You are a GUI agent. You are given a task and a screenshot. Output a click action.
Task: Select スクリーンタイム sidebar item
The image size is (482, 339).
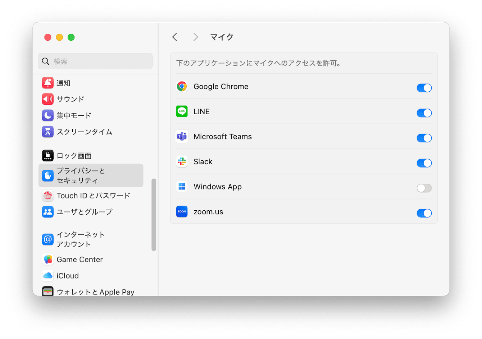85,132
